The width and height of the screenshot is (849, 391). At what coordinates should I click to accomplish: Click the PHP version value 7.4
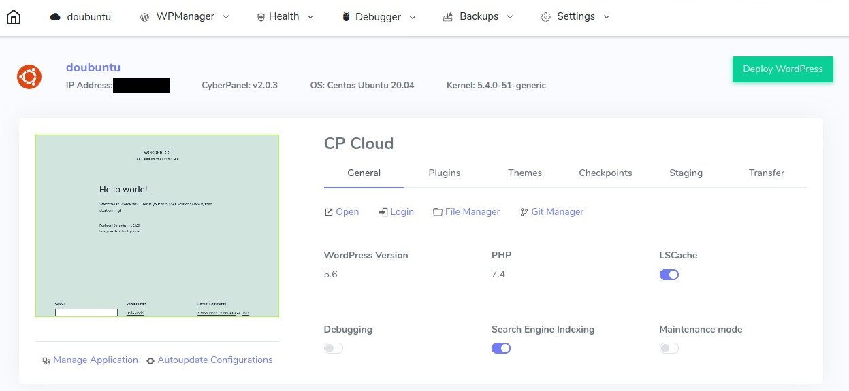pyautogui.click(x=498, y=275)
